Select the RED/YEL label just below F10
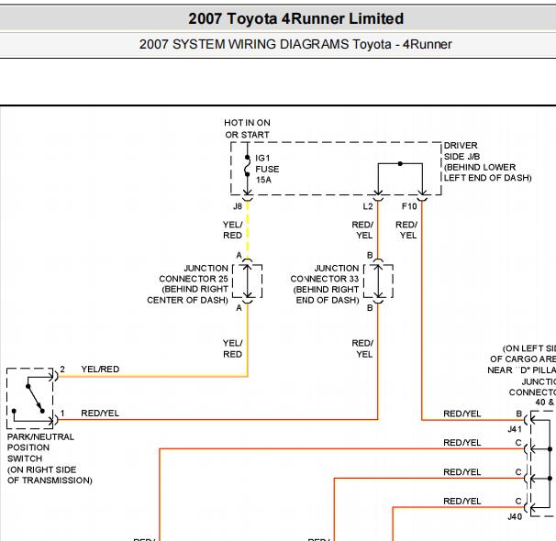This screenshot has height=541, width=556. [406, 230]
